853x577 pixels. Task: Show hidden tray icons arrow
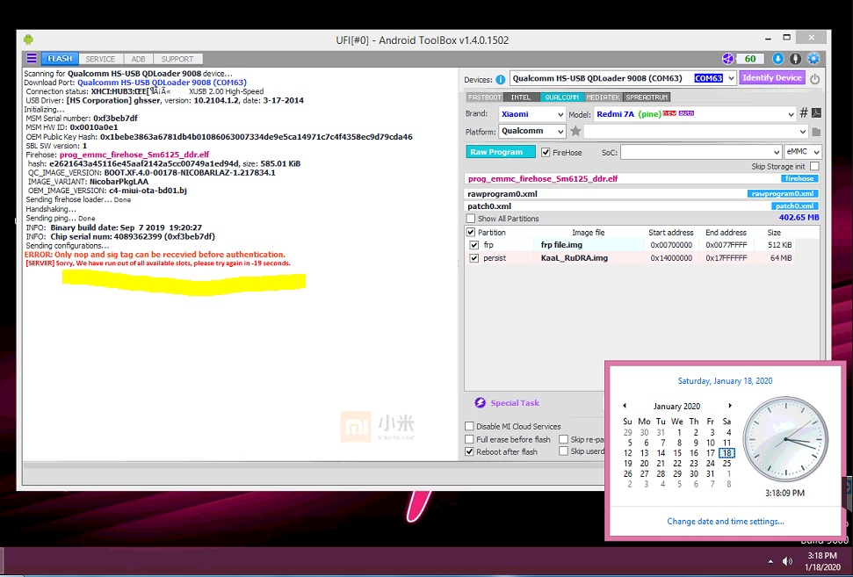[770, 561]
